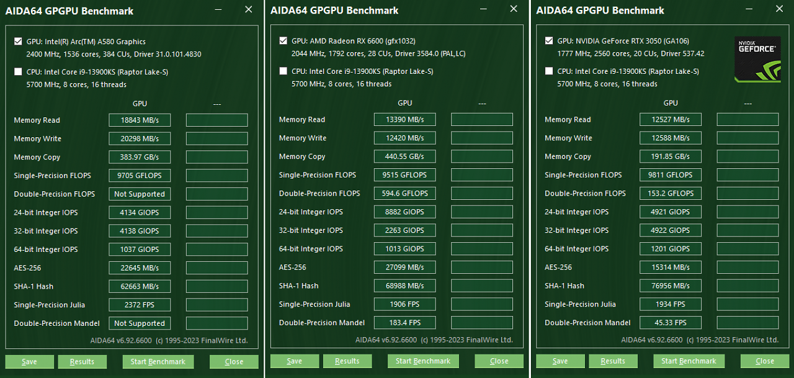Enable the CPU checkbox in the RTX 3050 window
Viewport: 794px width, 378px height.
click(549, 71)
